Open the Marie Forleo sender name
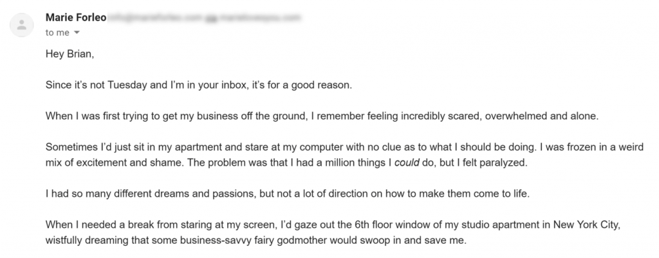Image resolution: width=659 pixels, height=258 pixels. [76, 17]
